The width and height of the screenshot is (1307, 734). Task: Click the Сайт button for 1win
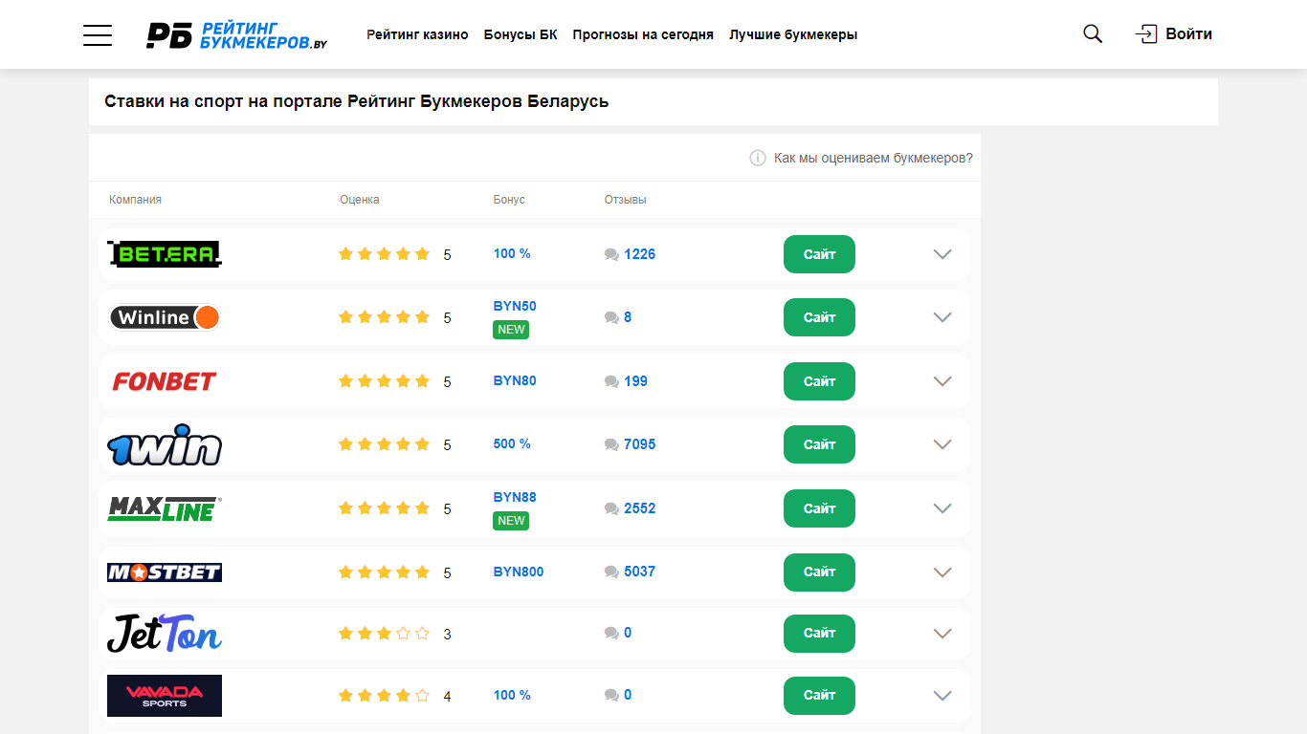(x=819, y=444)
